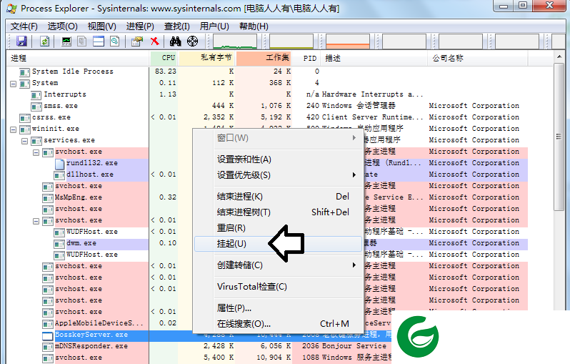Collapse svchost.exe node containing rundll32.exe
This screenshot has width=570, height=364.
point(36,152)
